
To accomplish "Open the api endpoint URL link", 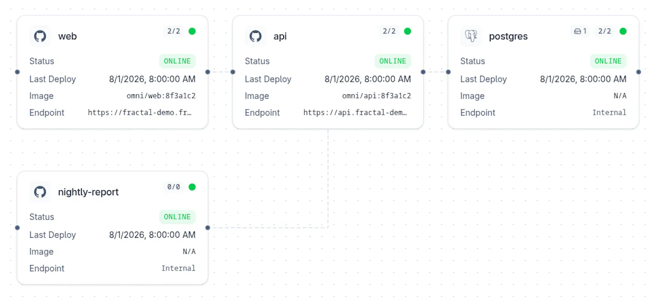I will (x=355, y=112).
